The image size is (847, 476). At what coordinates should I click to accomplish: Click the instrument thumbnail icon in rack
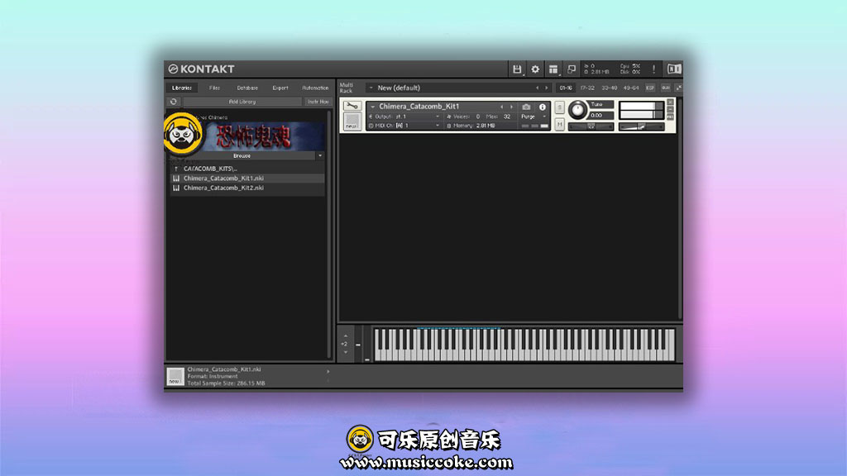tap(352, 121)
